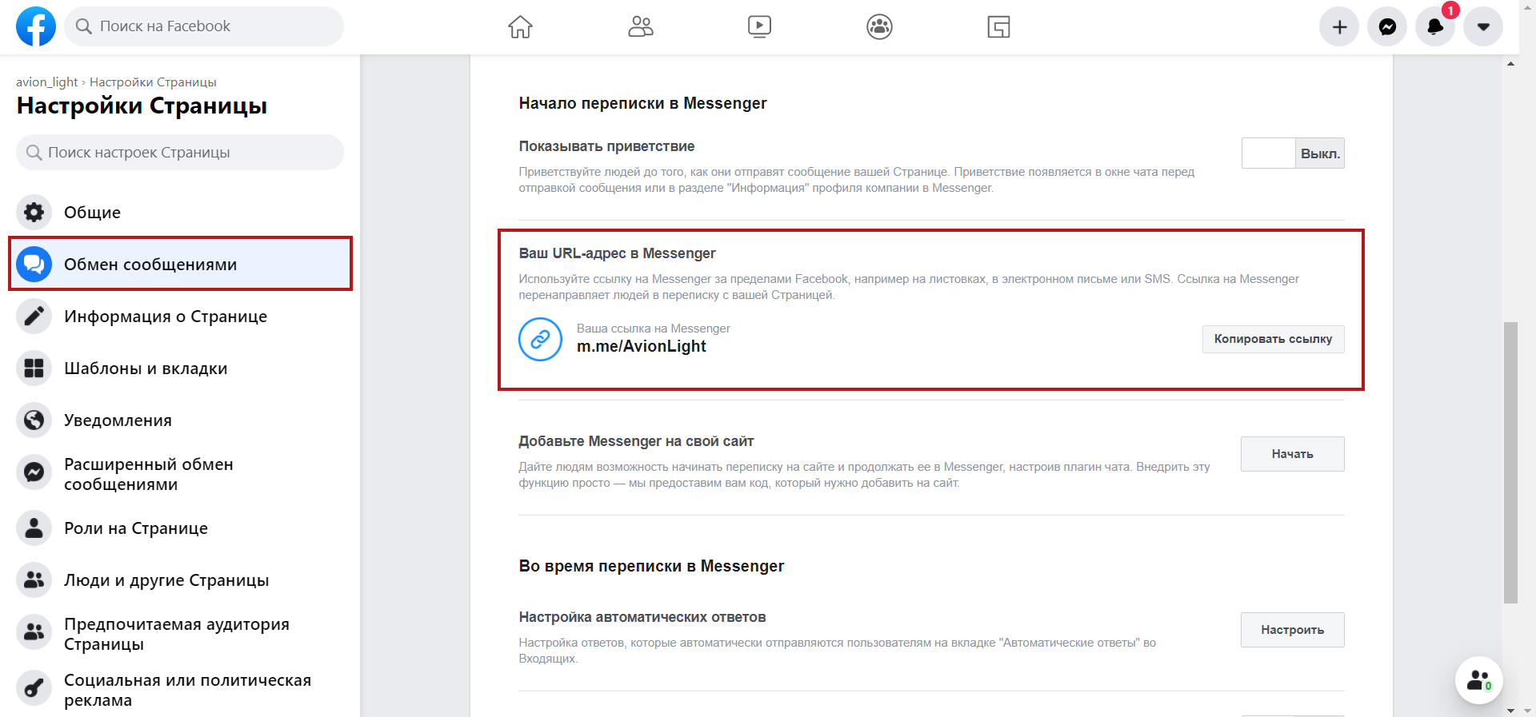Image resolution: width=1536 pixels, height=717 pixels.
Task: Click the Facebook logo
Action: [36, 26]
